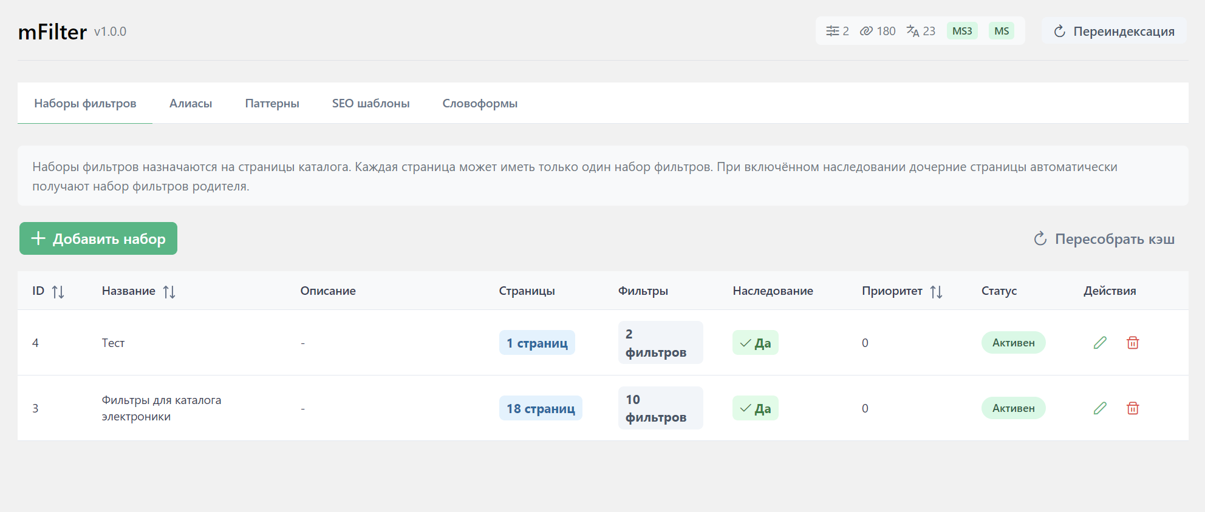Click trash icon for Фильтры для каталога электроники
Viewport: 1205px width, 512px height.
coord(1133,408)
